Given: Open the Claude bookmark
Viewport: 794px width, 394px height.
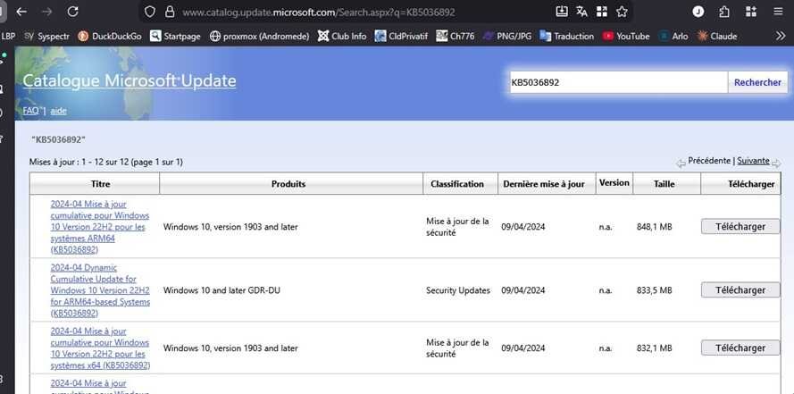Looking at the screenshot, I should [716, 36].
